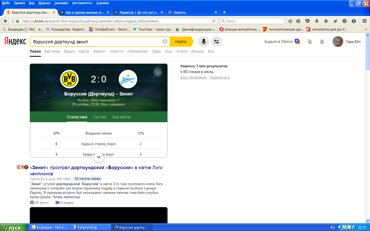The image size is (370, 231).
Task: Select the Состав tab in match widget
Action: [x=100, y=117]
